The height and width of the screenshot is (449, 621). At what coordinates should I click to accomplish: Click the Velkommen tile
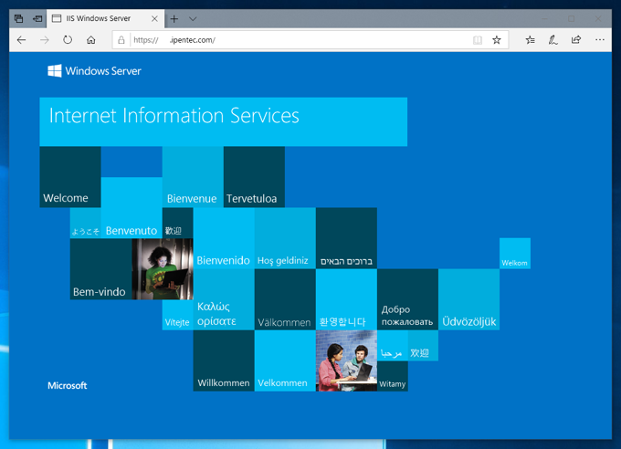click(x=285, y=360)
